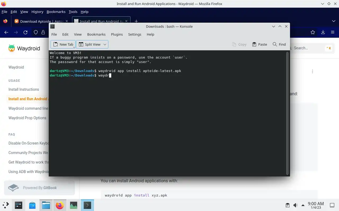Open Community Projects sidebar link
Viewport: 339px width, 211px height.
[x=28, y=153]
